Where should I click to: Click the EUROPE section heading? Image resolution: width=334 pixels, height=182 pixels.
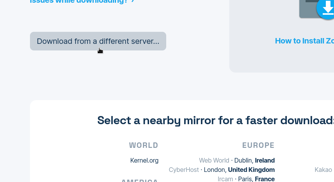258,145
